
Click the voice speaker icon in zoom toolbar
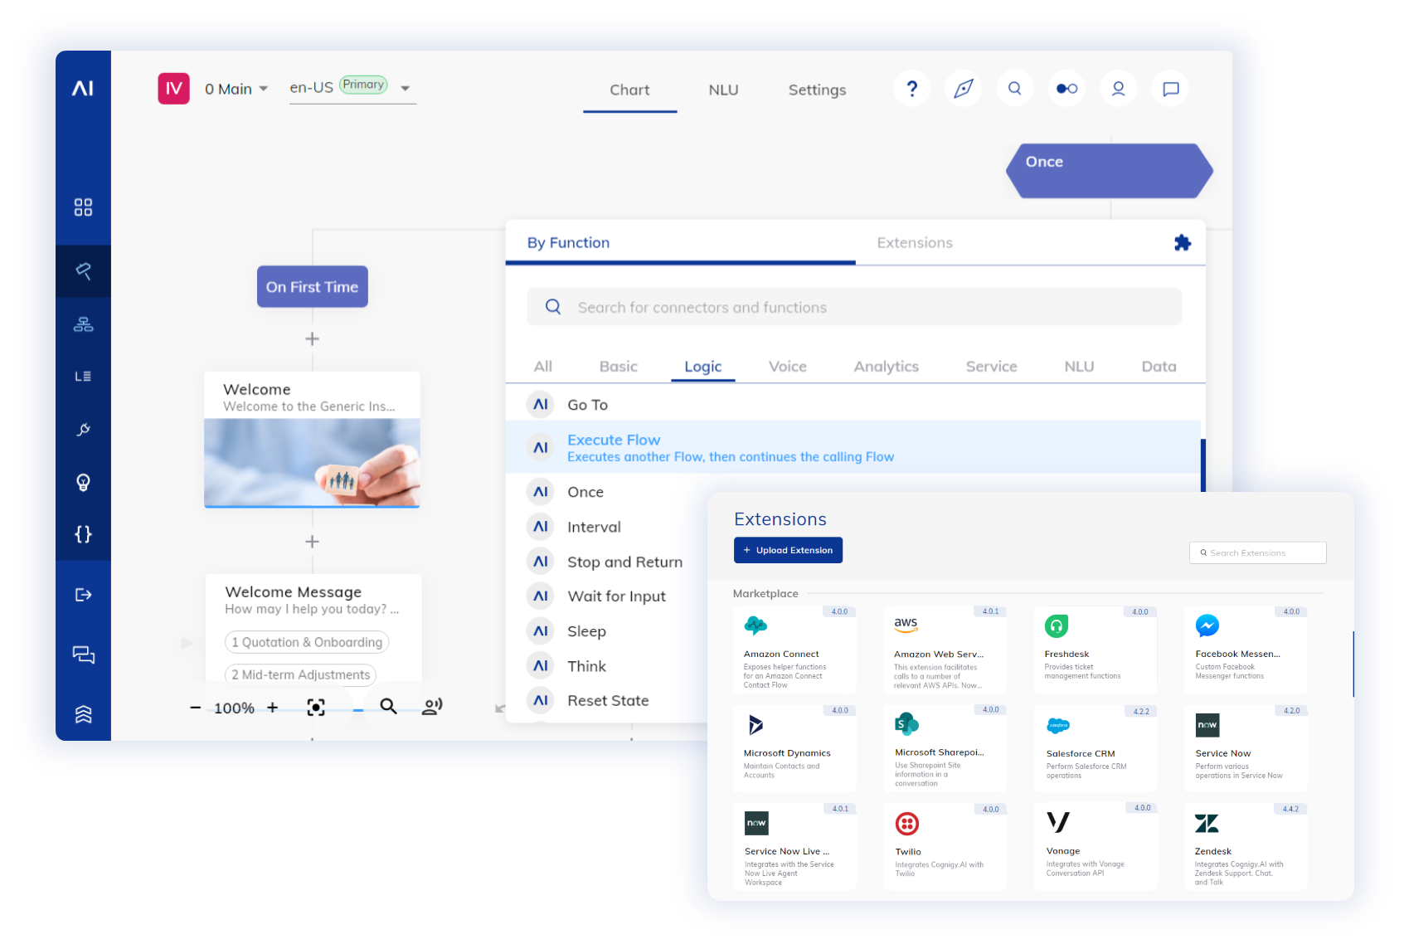(432, 706)
